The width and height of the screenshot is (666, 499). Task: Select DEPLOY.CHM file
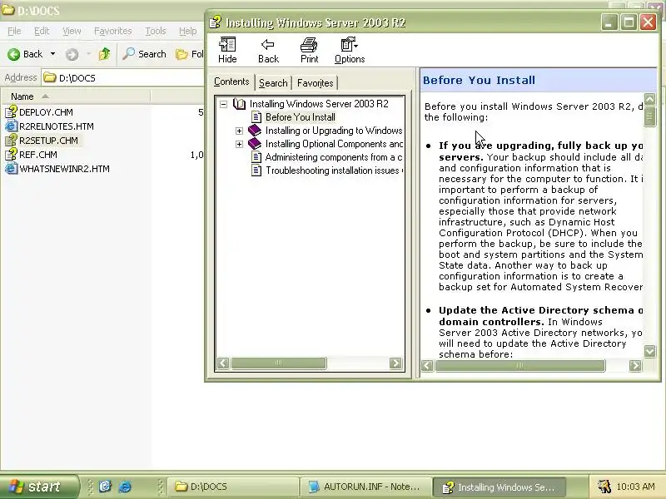39,112
